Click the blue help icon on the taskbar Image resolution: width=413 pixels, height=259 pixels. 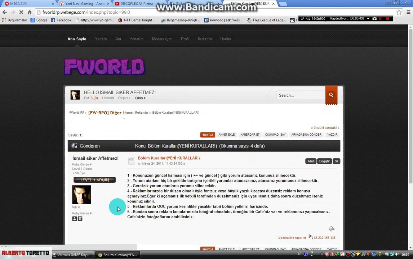tap(306, 254)
